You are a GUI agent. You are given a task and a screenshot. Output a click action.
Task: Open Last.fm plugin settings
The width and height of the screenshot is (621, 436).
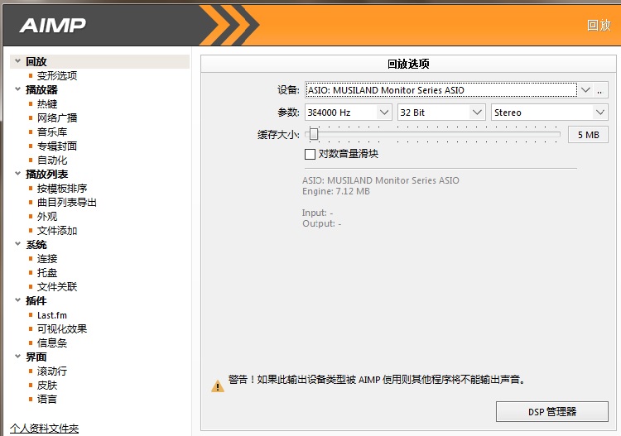pyautogui.click(x=51, y=315)
